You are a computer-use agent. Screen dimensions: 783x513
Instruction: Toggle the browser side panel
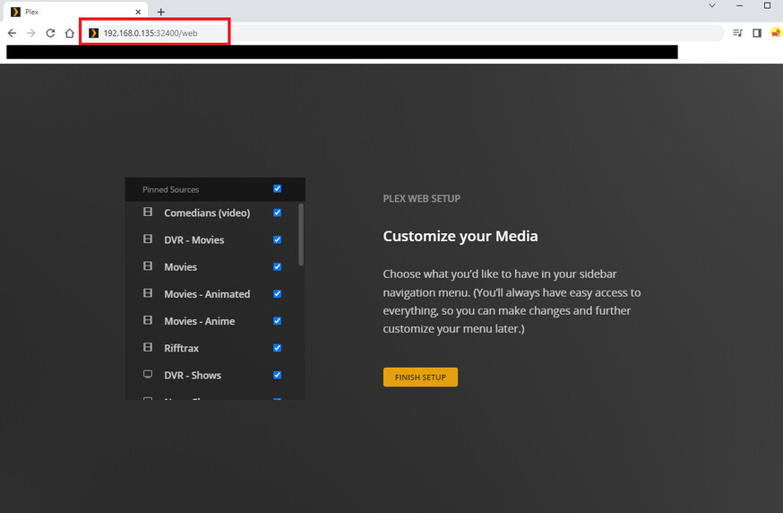757,33
